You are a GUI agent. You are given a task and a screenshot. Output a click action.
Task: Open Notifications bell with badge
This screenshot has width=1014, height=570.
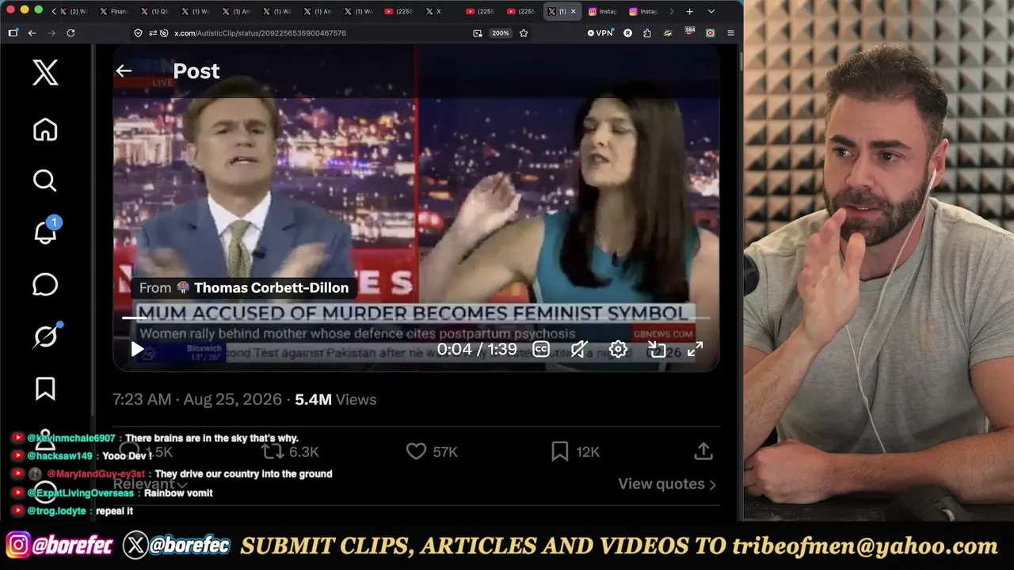pos(45,231)
